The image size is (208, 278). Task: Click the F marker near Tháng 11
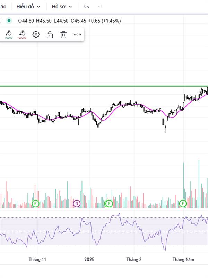point(36,203)
